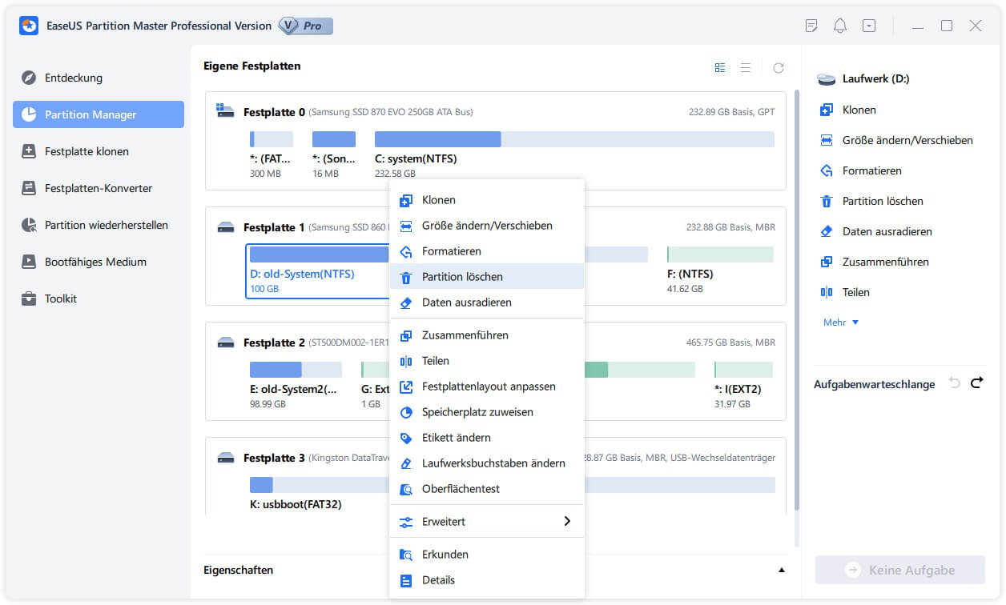Select Partition löschen in the context menu
Image resolution: width=1006 pixels, height=605 pixels.
pos(487,277)
